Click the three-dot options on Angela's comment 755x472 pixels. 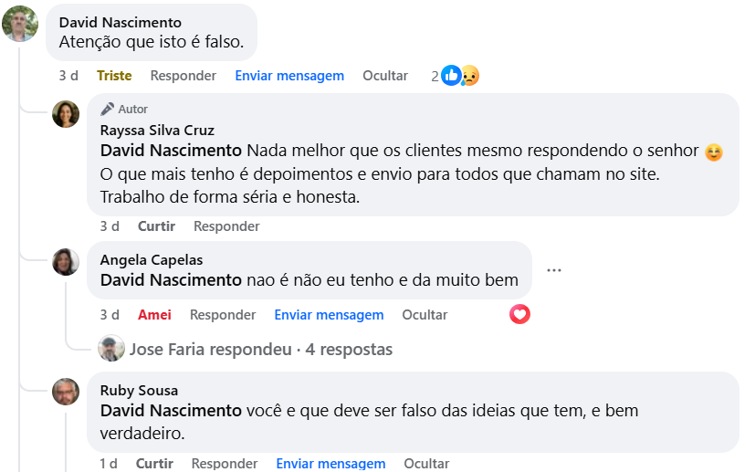tap(554, 270)
